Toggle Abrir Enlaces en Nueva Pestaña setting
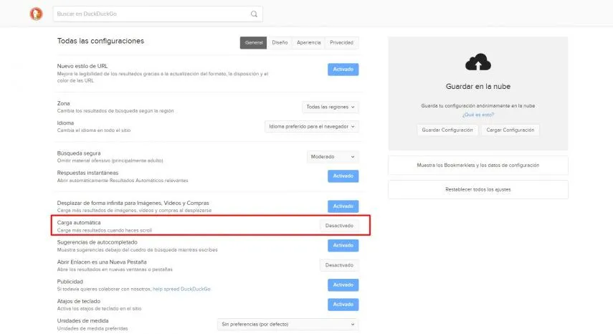 339,265
